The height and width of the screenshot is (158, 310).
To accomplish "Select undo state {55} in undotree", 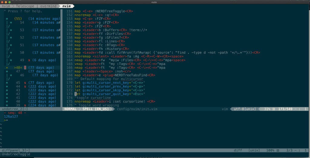I will (x=18, y=19).
